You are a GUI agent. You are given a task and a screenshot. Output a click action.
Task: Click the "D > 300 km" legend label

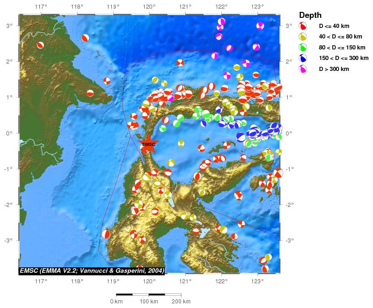point(333,69)
